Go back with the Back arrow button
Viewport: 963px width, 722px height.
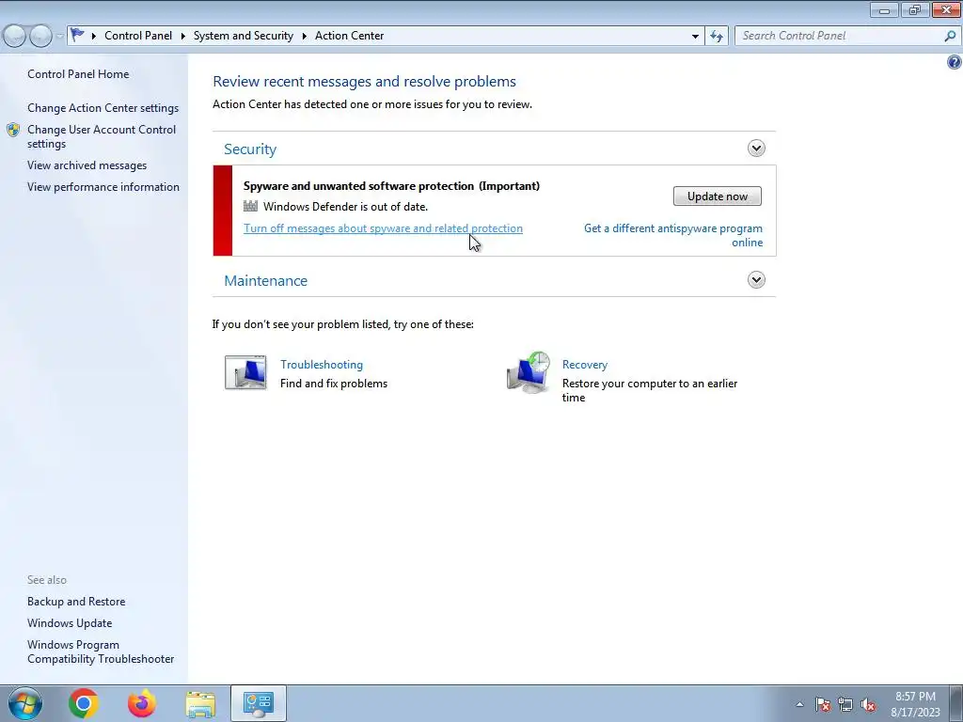pos(15,36)
